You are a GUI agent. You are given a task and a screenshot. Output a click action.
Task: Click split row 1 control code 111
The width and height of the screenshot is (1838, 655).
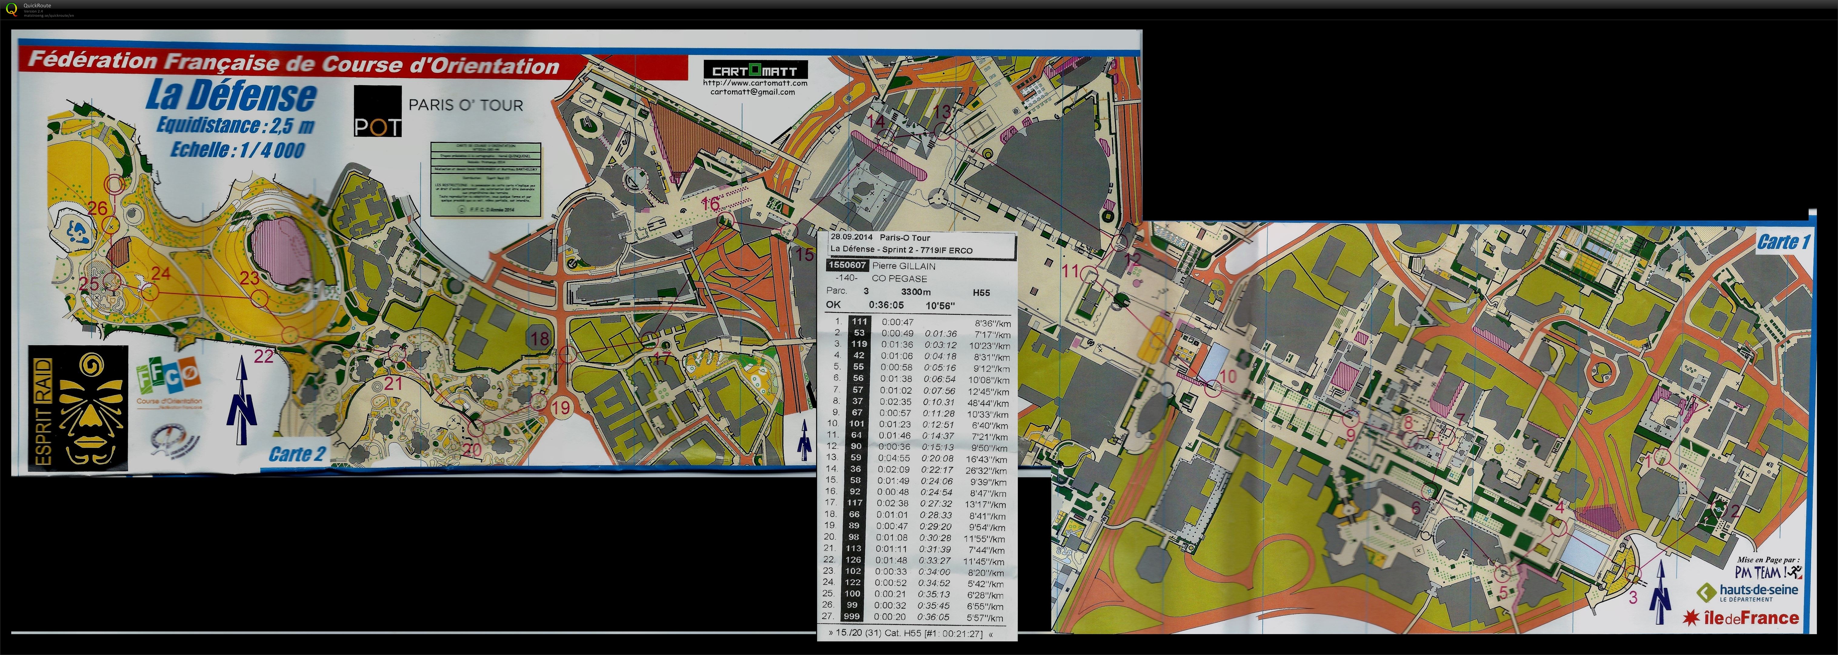[x=859, y=322]
